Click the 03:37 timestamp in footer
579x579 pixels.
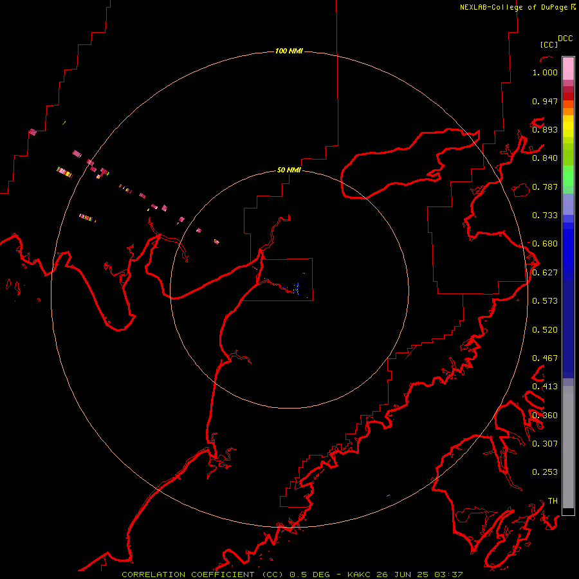point(448,574)
